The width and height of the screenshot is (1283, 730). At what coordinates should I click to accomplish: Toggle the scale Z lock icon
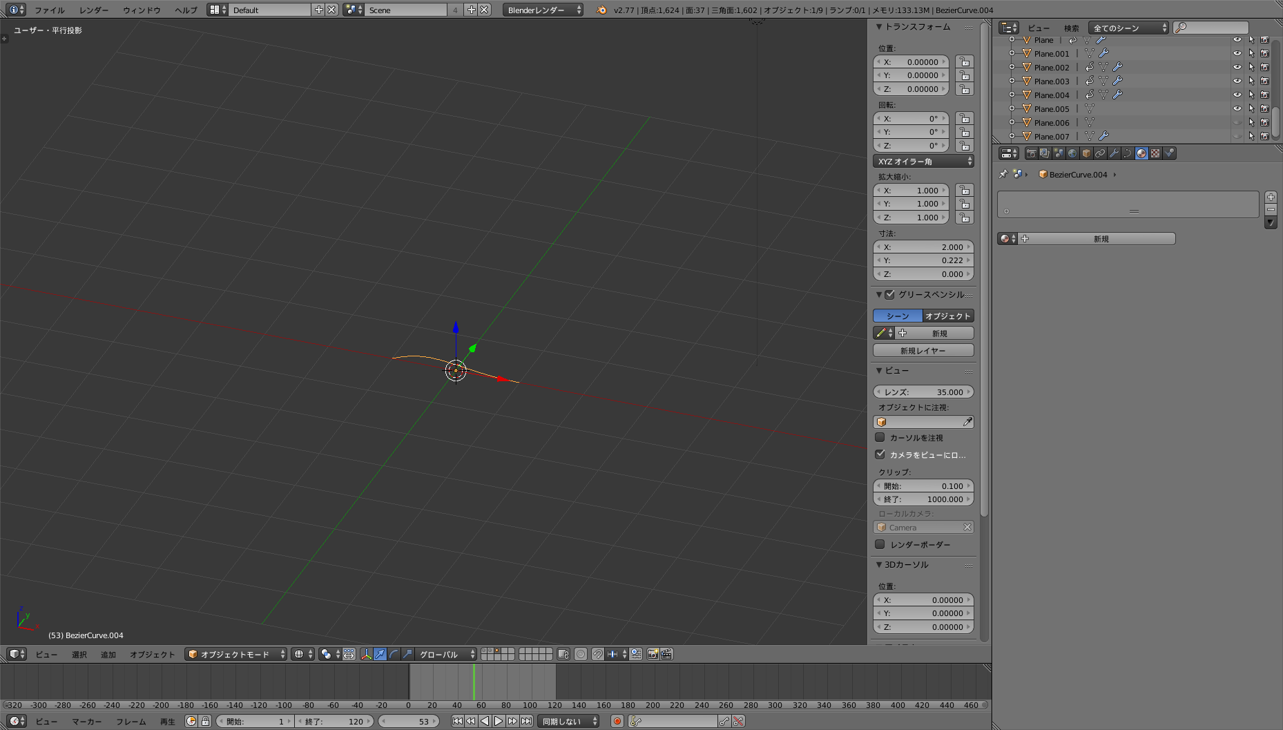(x=965, y=218)
